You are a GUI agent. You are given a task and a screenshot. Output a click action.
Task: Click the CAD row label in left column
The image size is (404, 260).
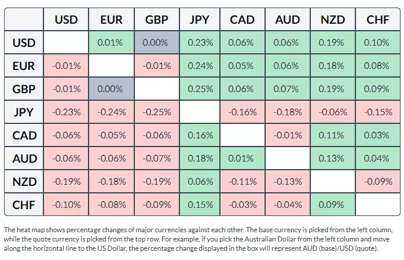[x=24, y=136]
